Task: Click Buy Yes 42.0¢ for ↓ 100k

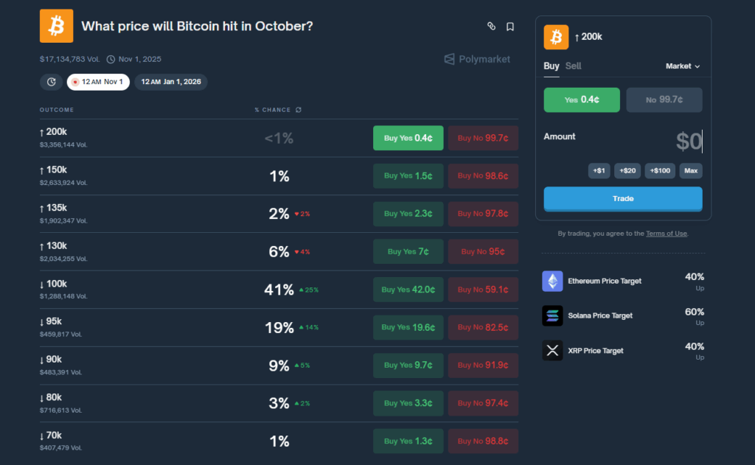Action: pyautogui.click(x=408, y=290)
